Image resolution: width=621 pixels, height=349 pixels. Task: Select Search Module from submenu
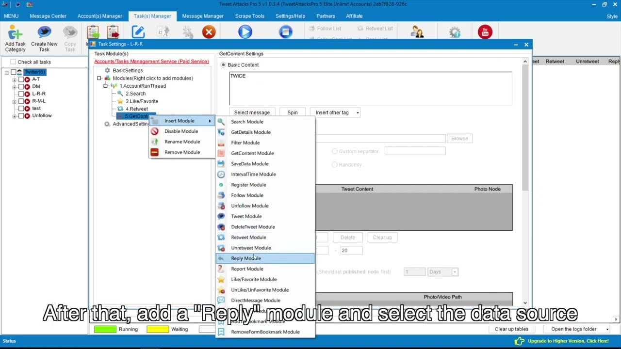point(265,122)
